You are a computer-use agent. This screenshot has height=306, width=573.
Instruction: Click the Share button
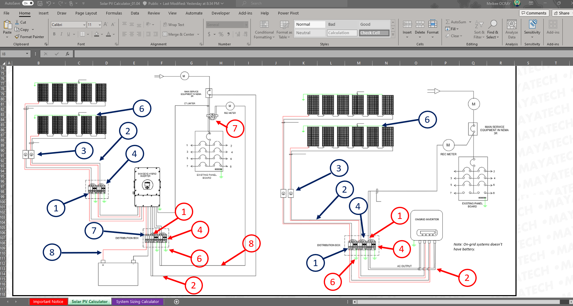562,13
